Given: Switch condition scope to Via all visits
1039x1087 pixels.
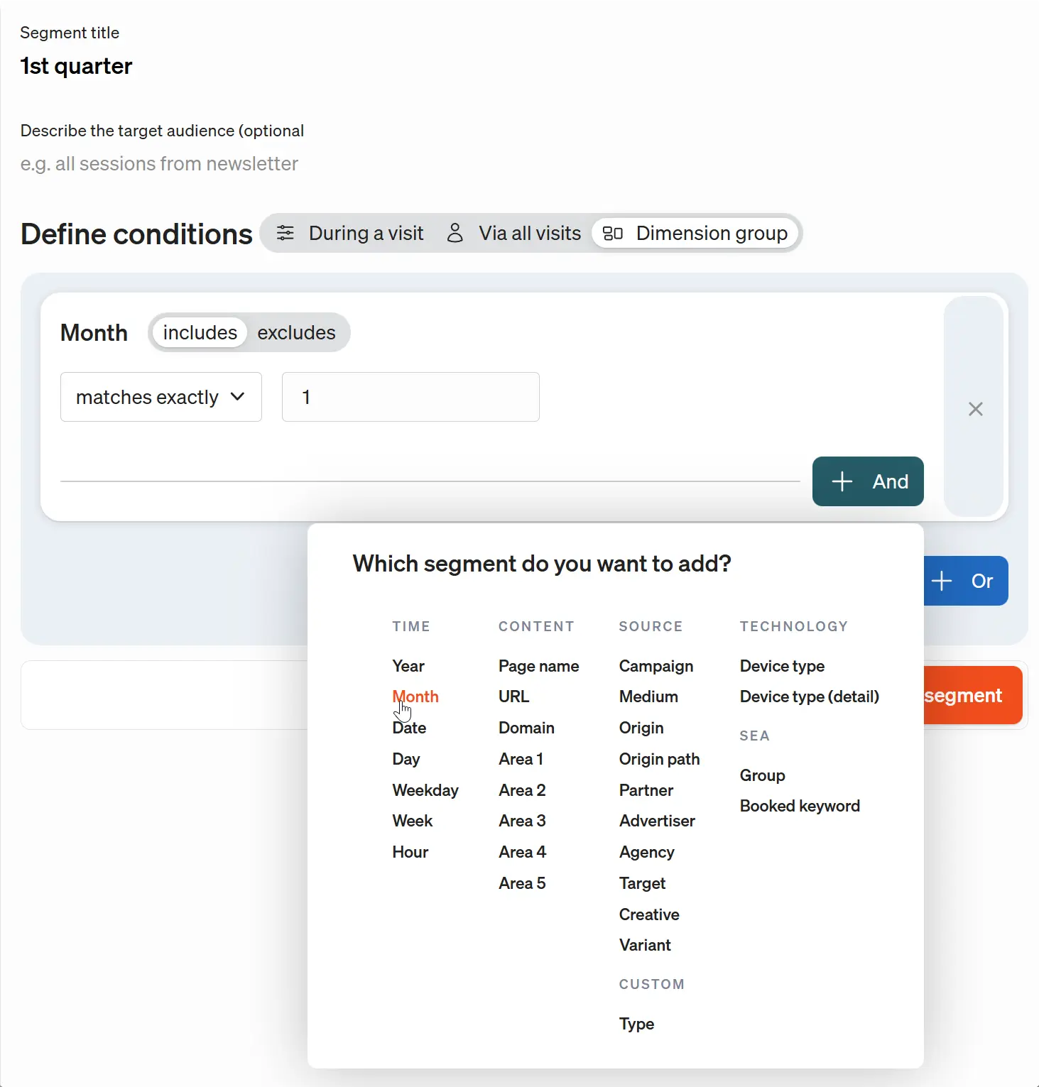Looking at the screenshot, I should 513,233.
